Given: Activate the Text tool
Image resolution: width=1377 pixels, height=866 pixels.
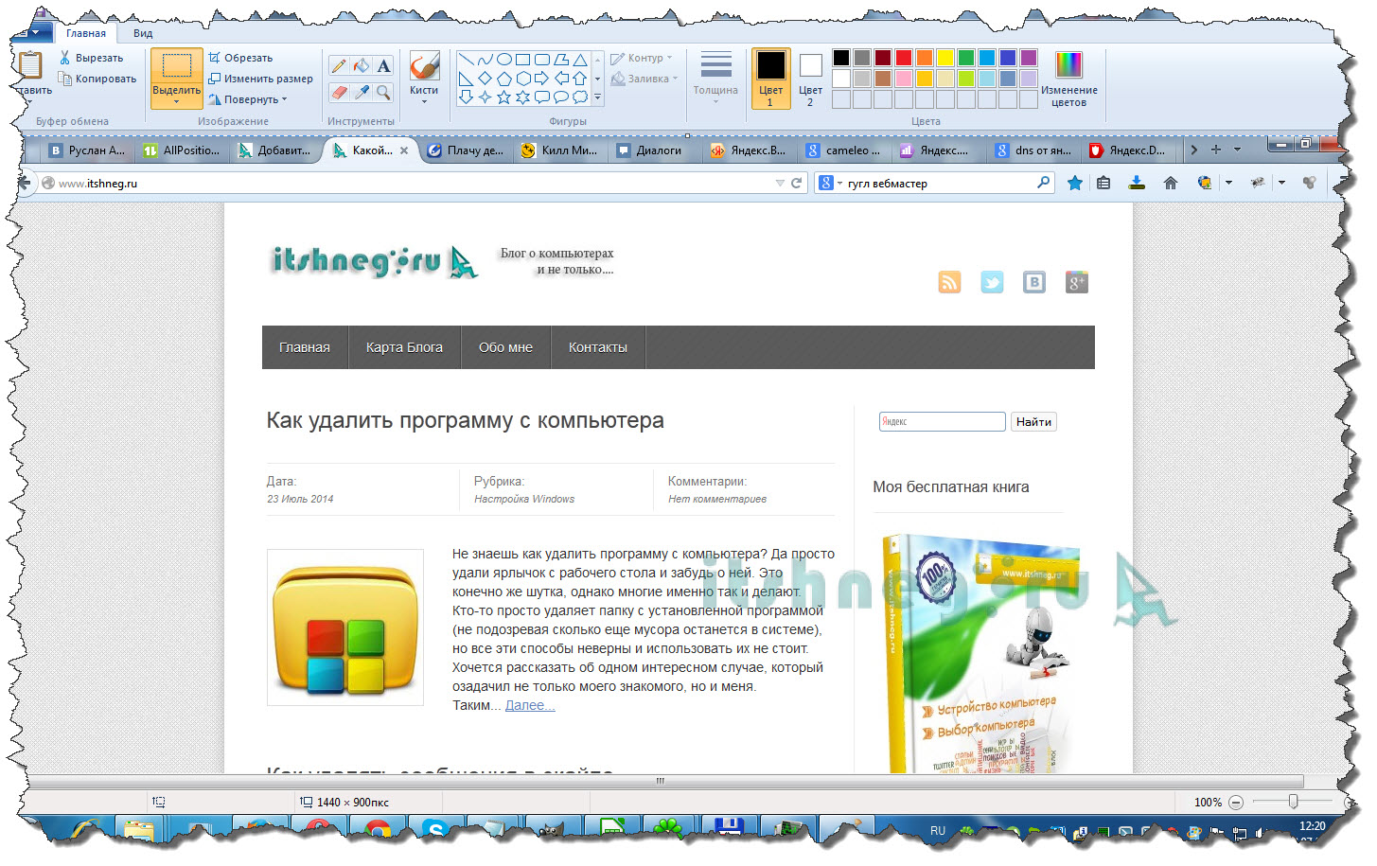Looking at the screenshot, I should 383,66.
